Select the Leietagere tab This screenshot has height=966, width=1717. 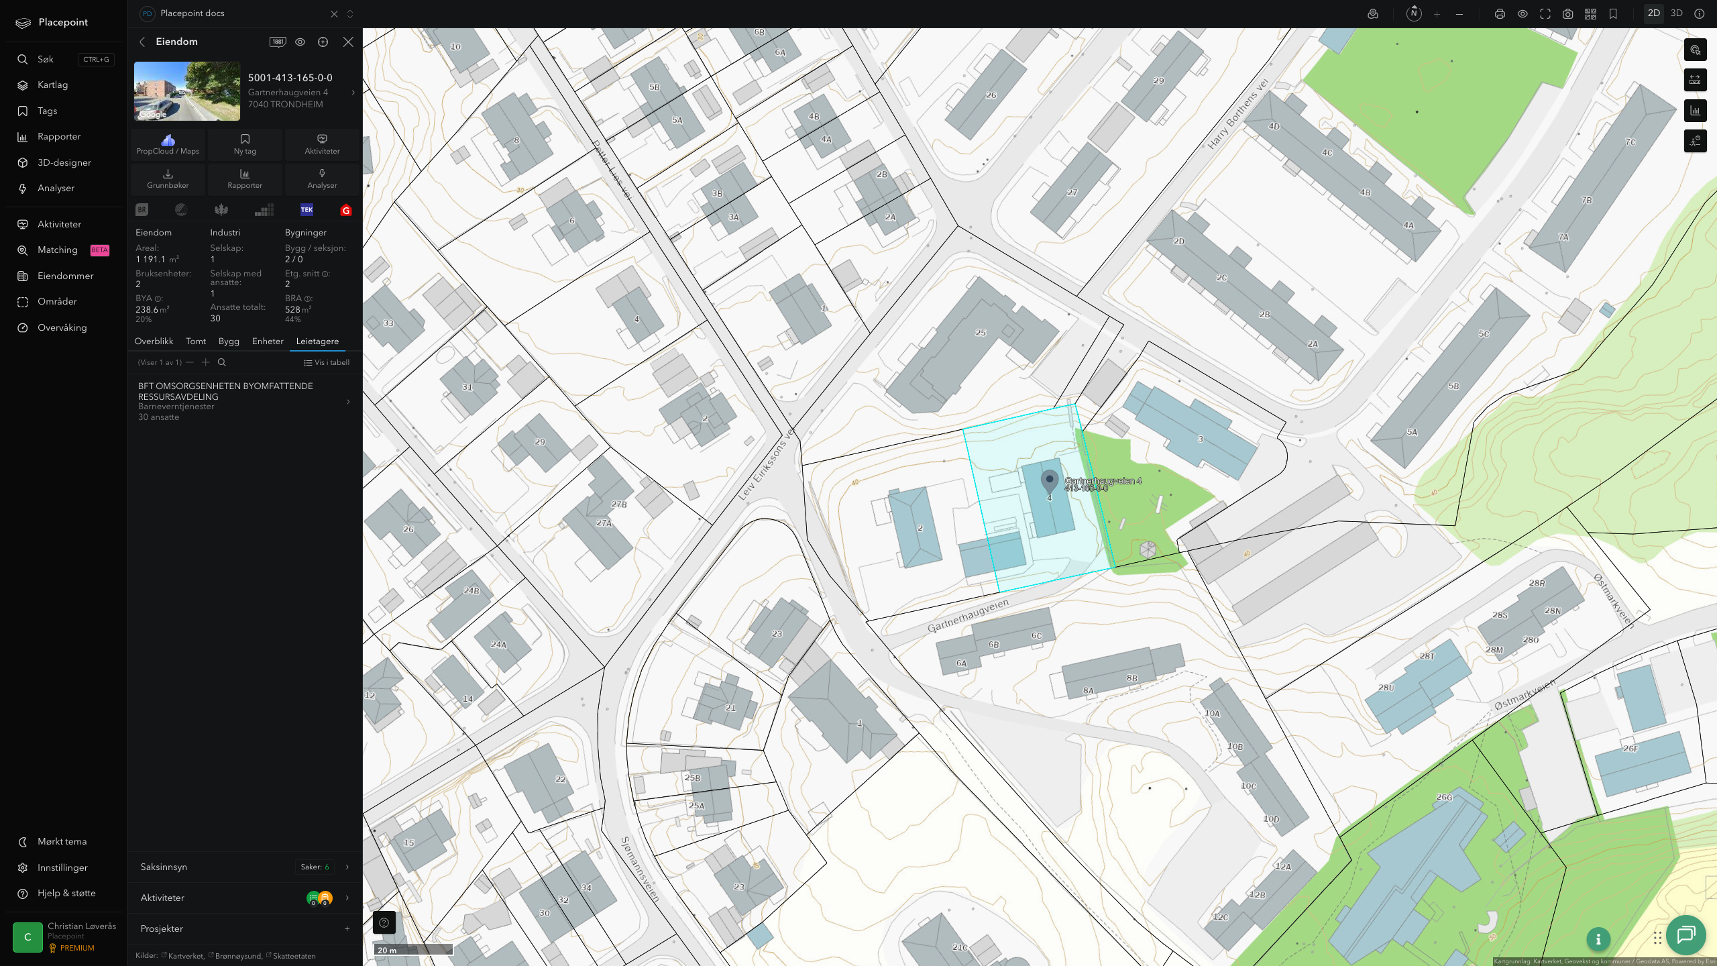tap(317, 341)
